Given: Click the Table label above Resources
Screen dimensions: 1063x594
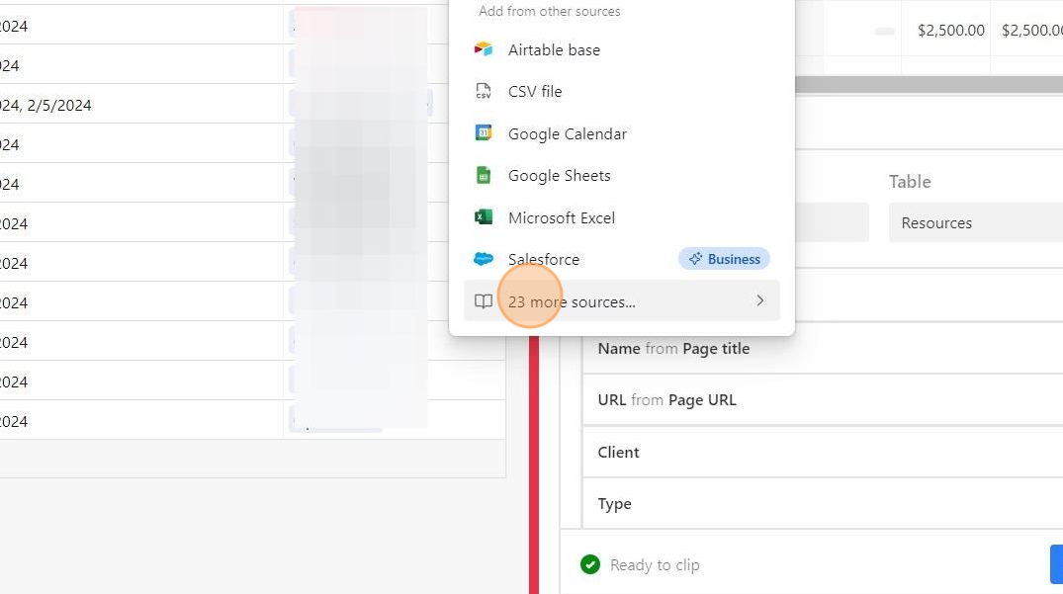Looking at the screenshot, I should point(910,182).
